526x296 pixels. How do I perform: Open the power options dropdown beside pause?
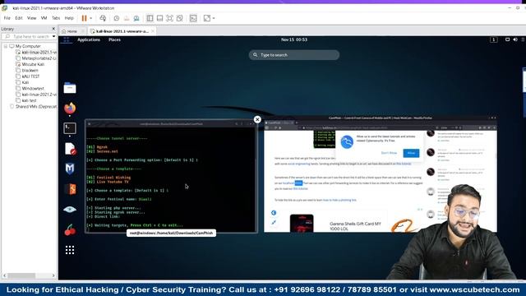pyautogui.click(x=91, y=18)
